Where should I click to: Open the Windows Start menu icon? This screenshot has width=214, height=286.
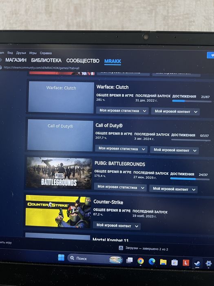(x=61, y=257)
